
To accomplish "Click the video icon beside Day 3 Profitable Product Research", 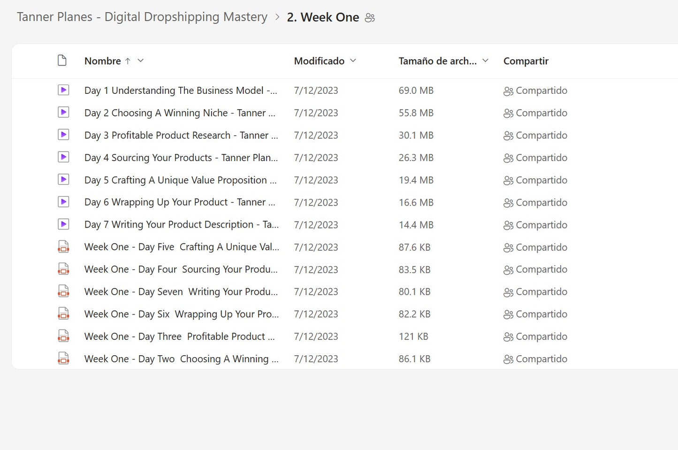I will [x=63, y=135].
